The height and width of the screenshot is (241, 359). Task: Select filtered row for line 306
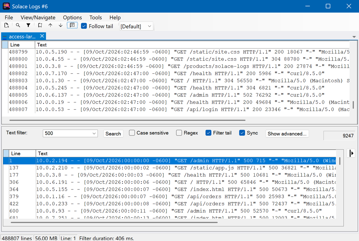tap(170, 182)
